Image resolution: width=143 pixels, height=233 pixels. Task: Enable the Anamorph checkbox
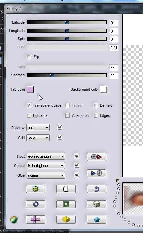coord(67,115)
